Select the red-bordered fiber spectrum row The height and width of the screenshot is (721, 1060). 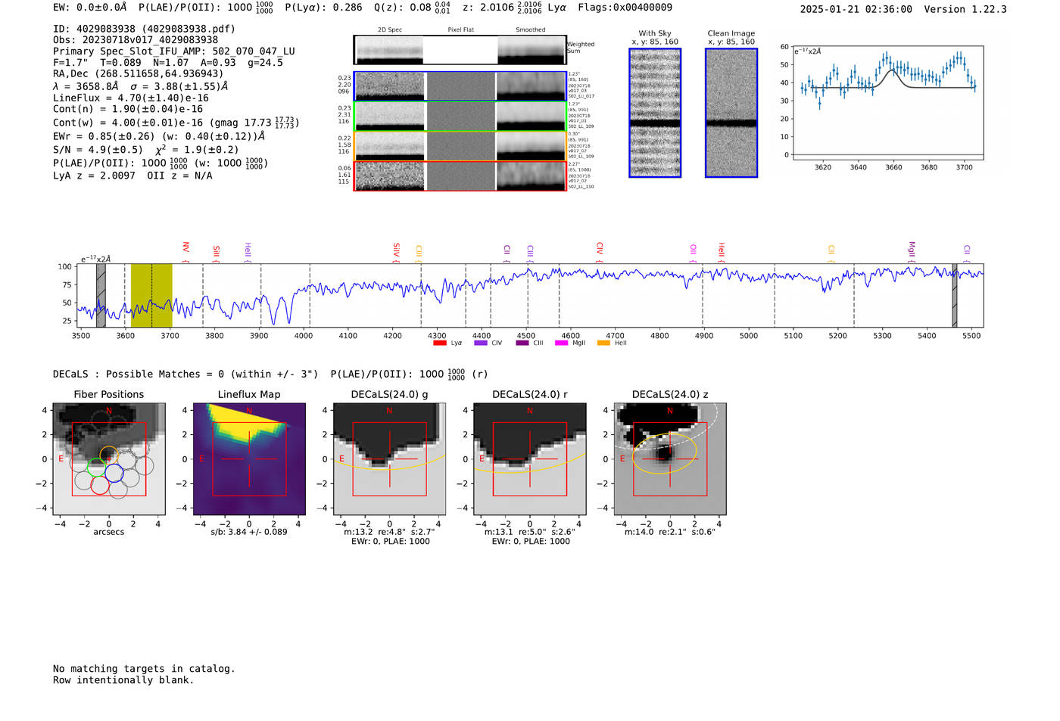point(460,176)
